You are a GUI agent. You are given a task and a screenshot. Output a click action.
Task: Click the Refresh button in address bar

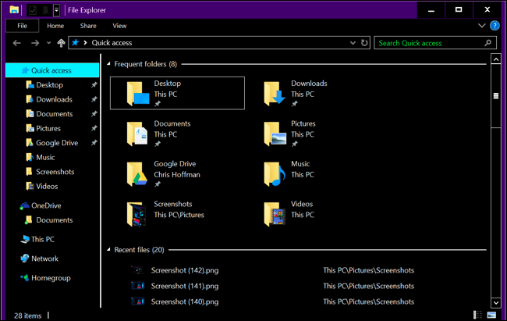(363, 43)
